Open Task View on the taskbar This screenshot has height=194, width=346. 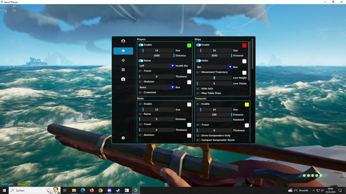65,190
